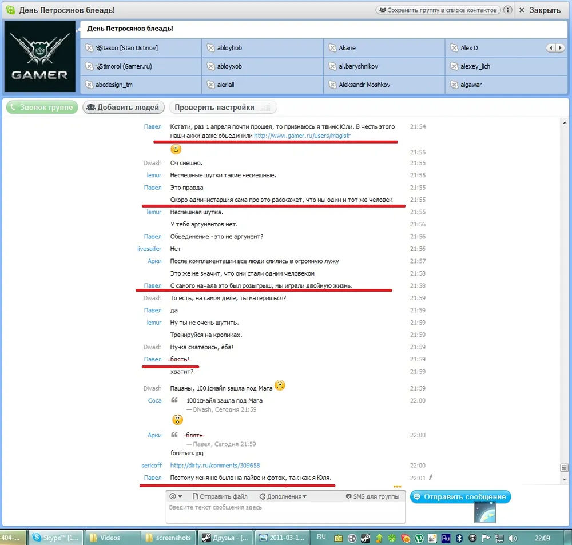This screenshot has height=545, width=572.
Task: Click the Steam tray icon
Action: coord(366,538)
